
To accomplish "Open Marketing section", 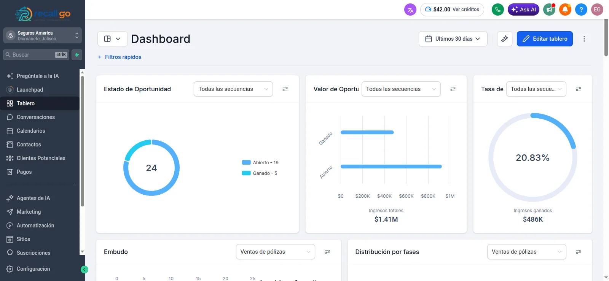I will tap(40, 212).
